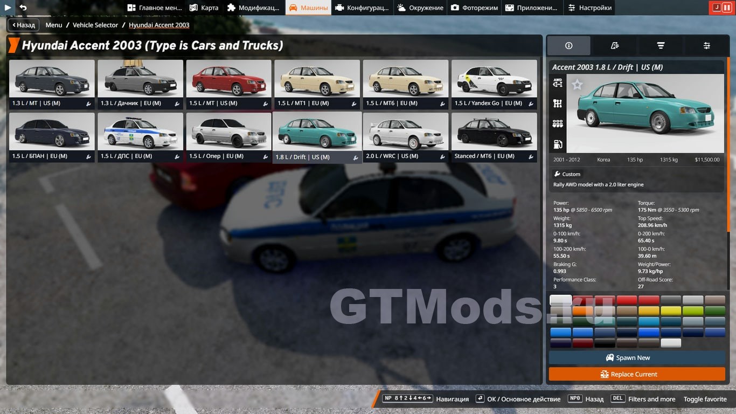
Task: Click the AWD drivetrain icon beside the preview
Action: point(558,83)
